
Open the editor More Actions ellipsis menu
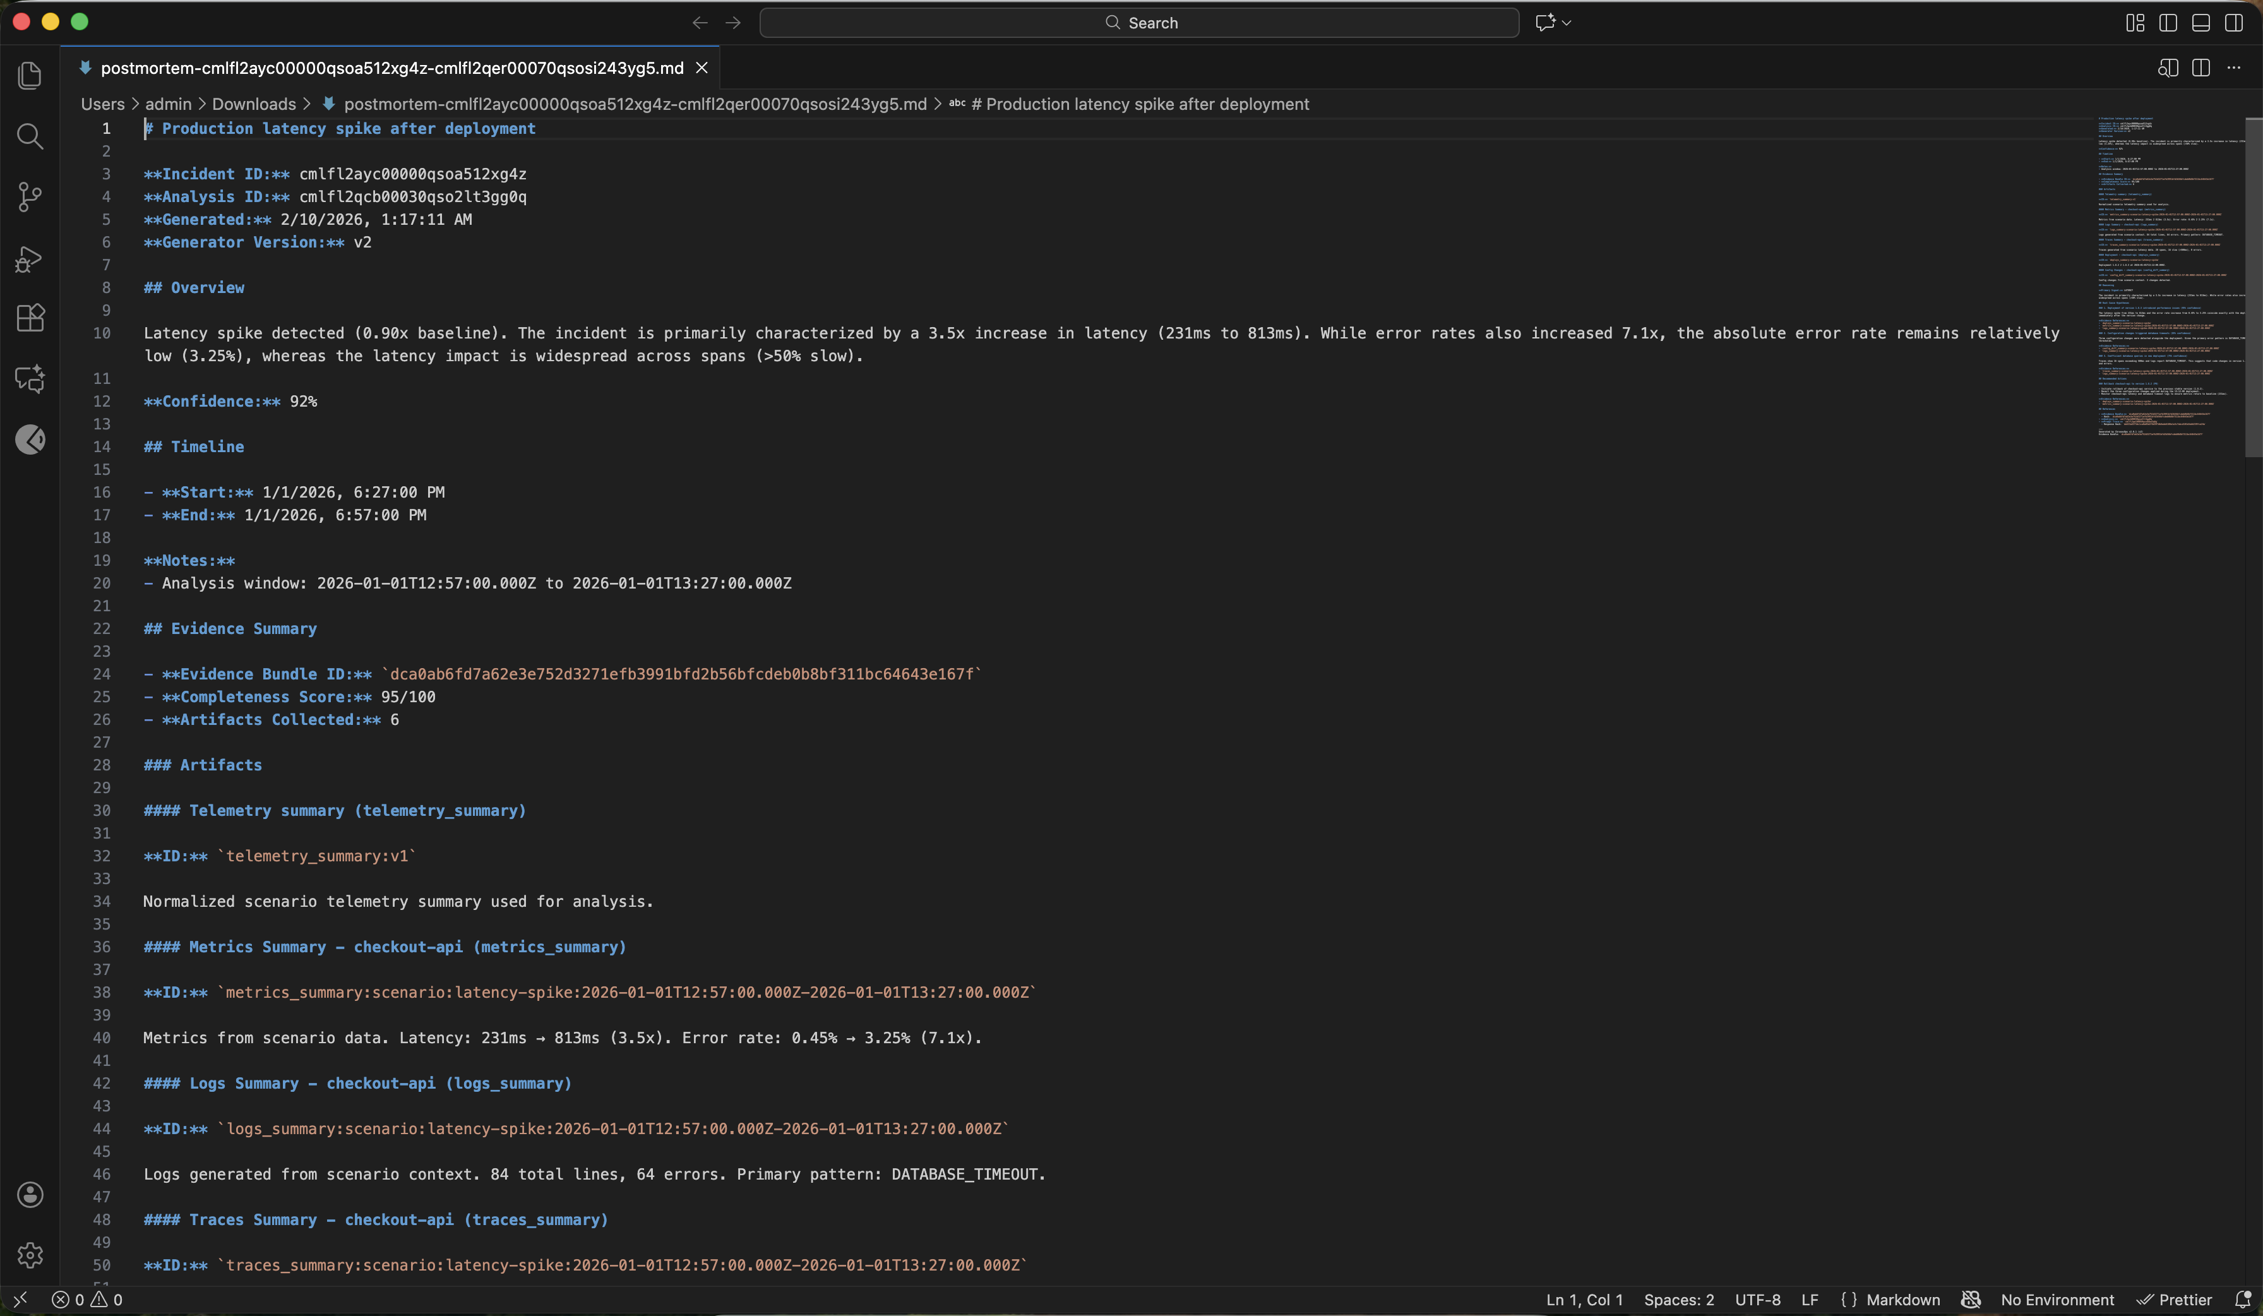[2233, 68]
